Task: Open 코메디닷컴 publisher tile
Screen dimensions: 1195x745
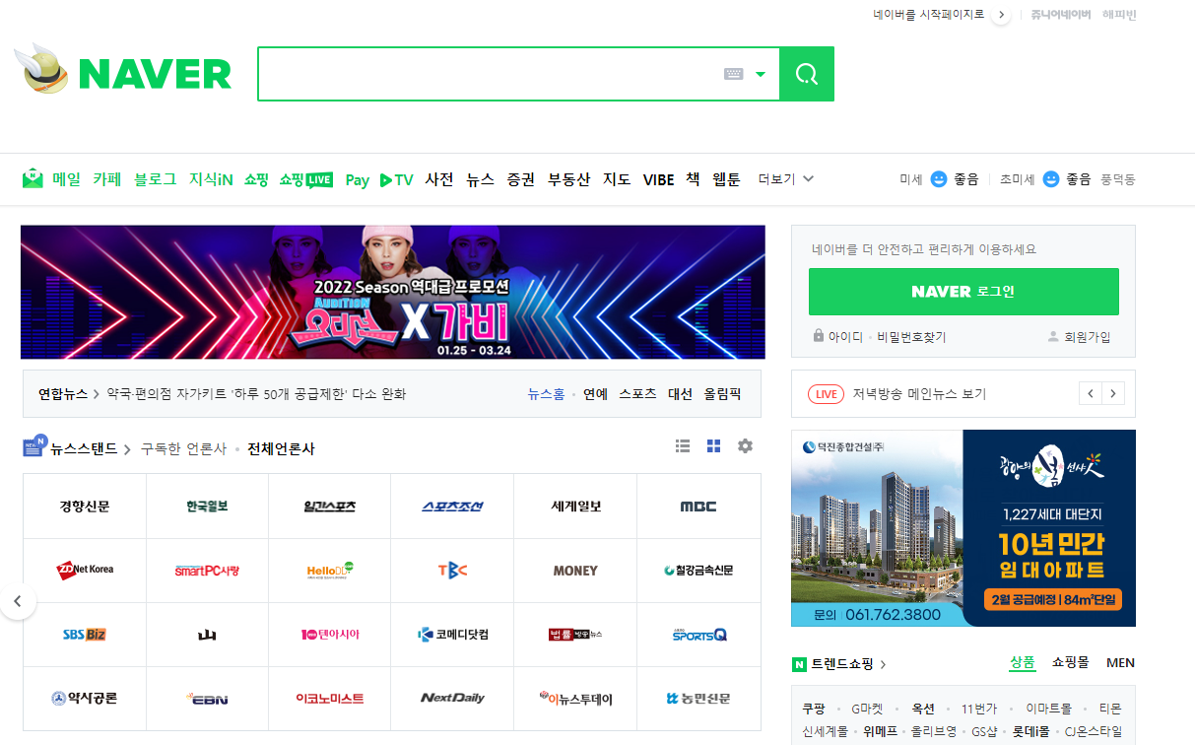Action: (x=452, y=635)
